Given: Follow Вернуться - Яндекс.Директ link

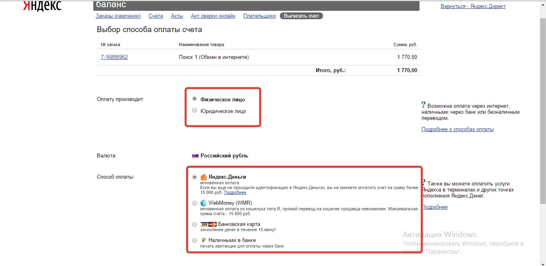Looking at the screenshot, I should tap(473, 6).
